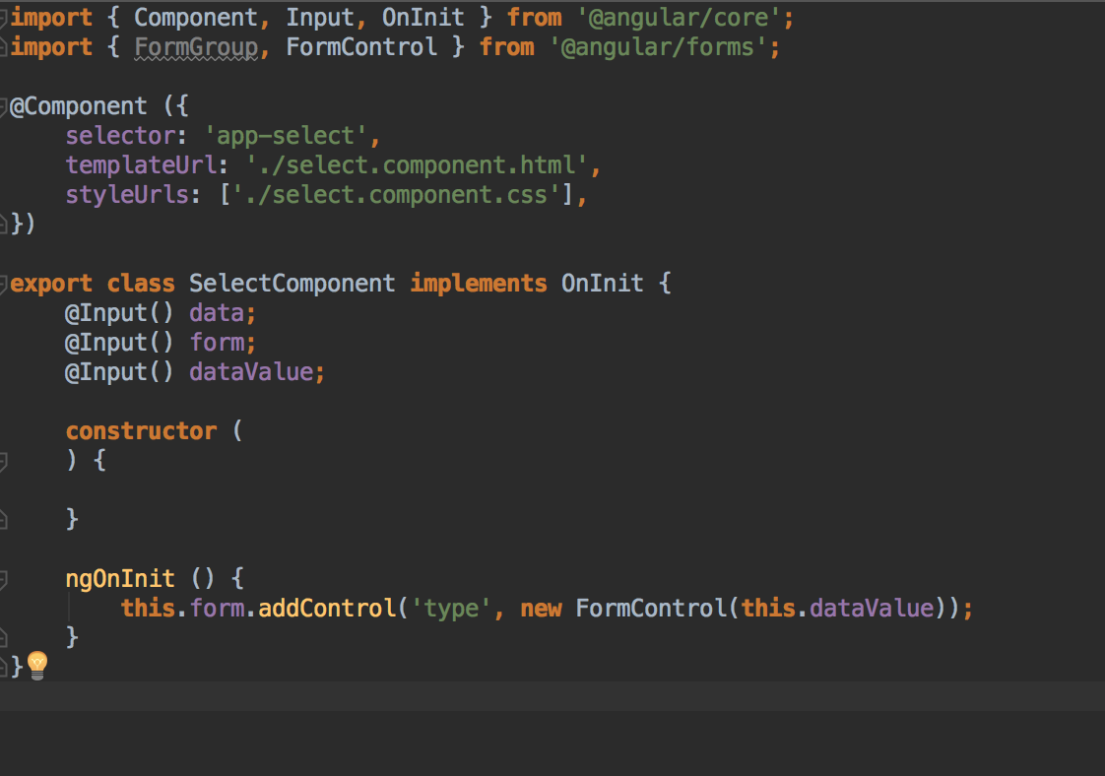Click the 'constructor' keyword

tap(141, 430)
